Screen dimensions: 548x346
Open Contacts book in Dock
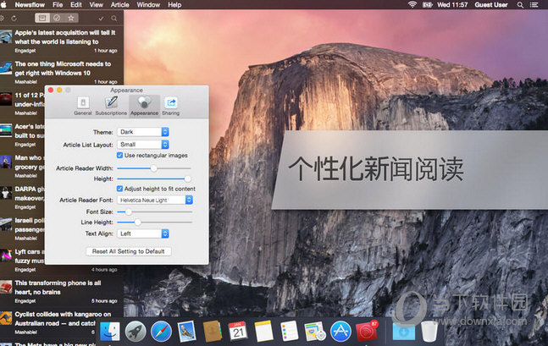point(213,332)
